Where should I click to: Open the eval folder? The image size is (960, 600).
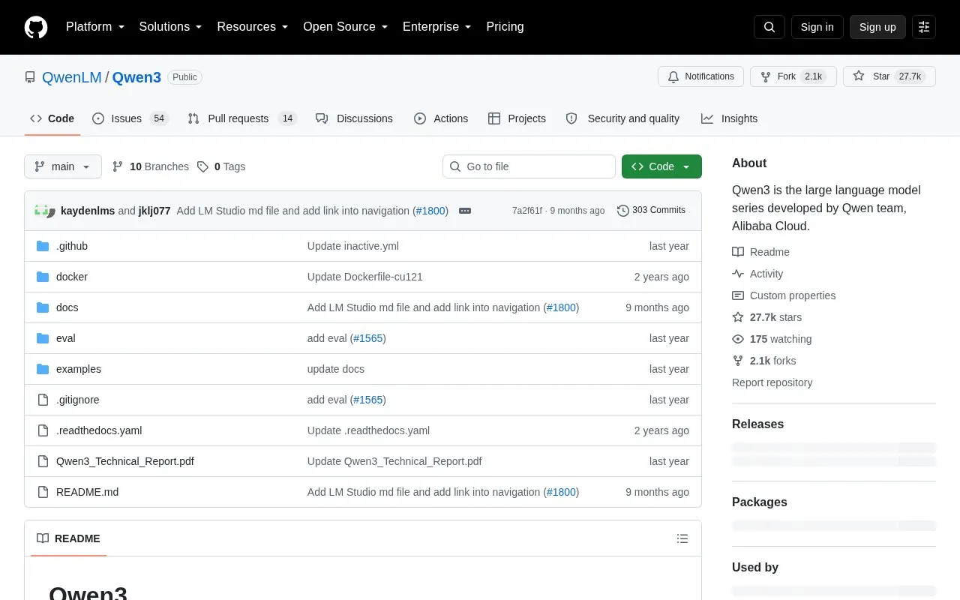tap(66, 338)
